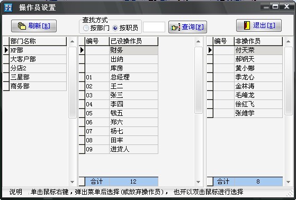Click the row indicator arrow beside 付天荣
296x200 pixels.
[x=210, y=50]
